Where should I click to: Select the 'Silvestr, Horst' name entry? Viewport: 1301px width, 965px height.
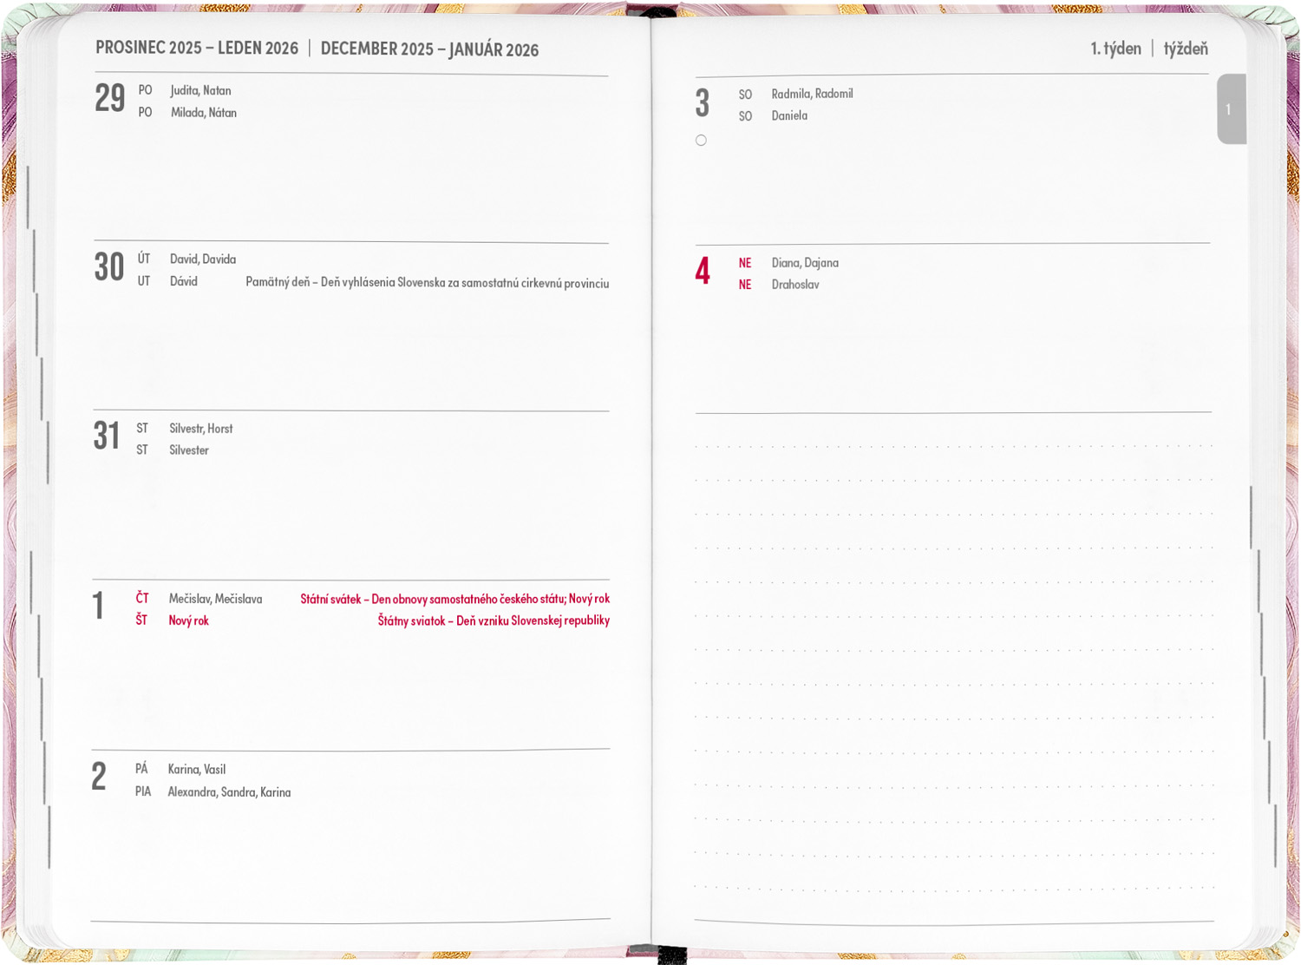pos(200,429)
